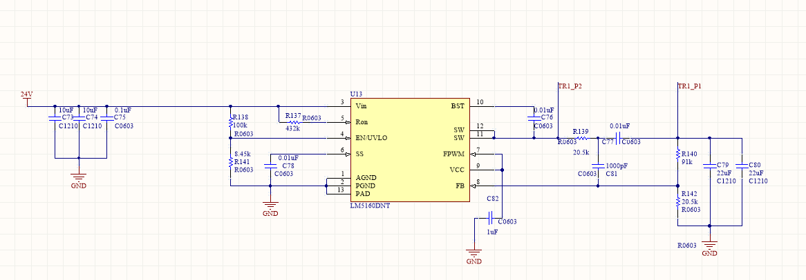The height and width of the screenshot is (280, 806).
Task: Select the C82 capacitor symbol
Action: 490,217
